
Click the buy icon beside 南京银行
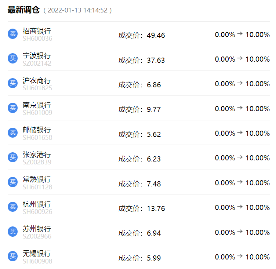[x=13, y=108]
